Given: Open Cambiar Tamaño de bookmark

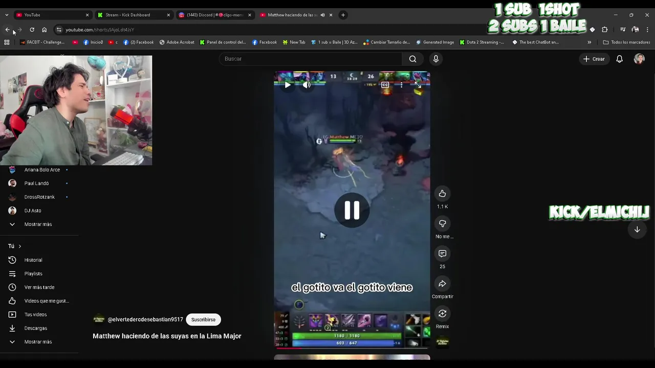Looking at the screenshot, I should (386, 42).
